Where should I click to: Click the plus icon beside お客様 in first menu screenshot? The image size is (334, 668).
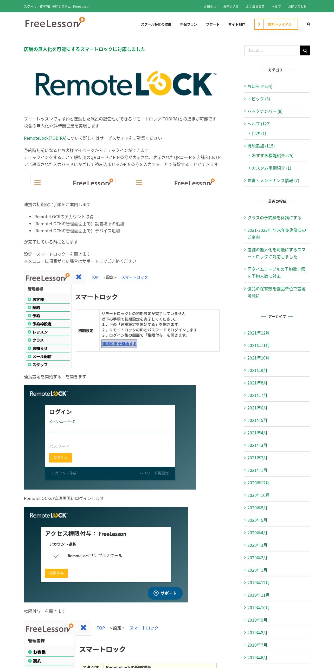pos(29,299)
